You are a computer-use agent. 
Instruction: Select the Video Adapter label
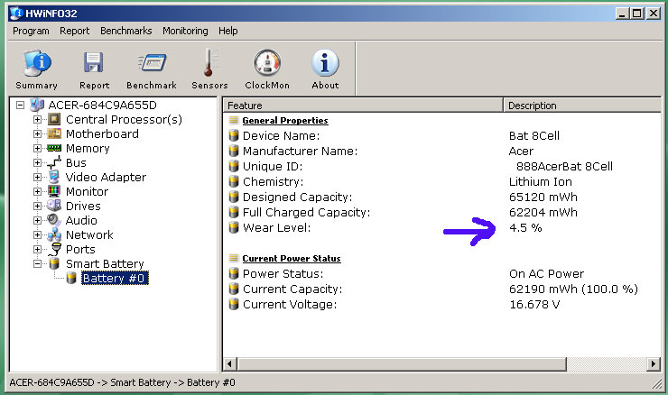point(106,177)
